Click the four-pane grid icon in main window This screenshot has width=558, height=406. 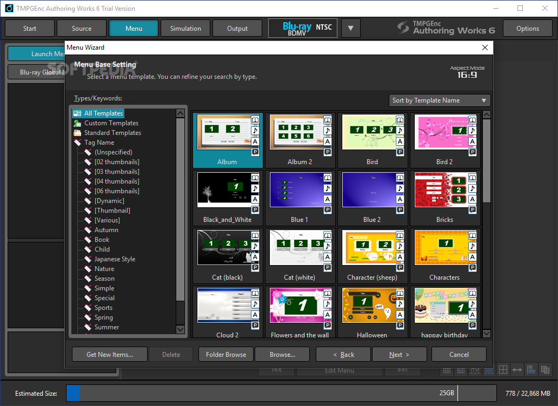[503, 370]
